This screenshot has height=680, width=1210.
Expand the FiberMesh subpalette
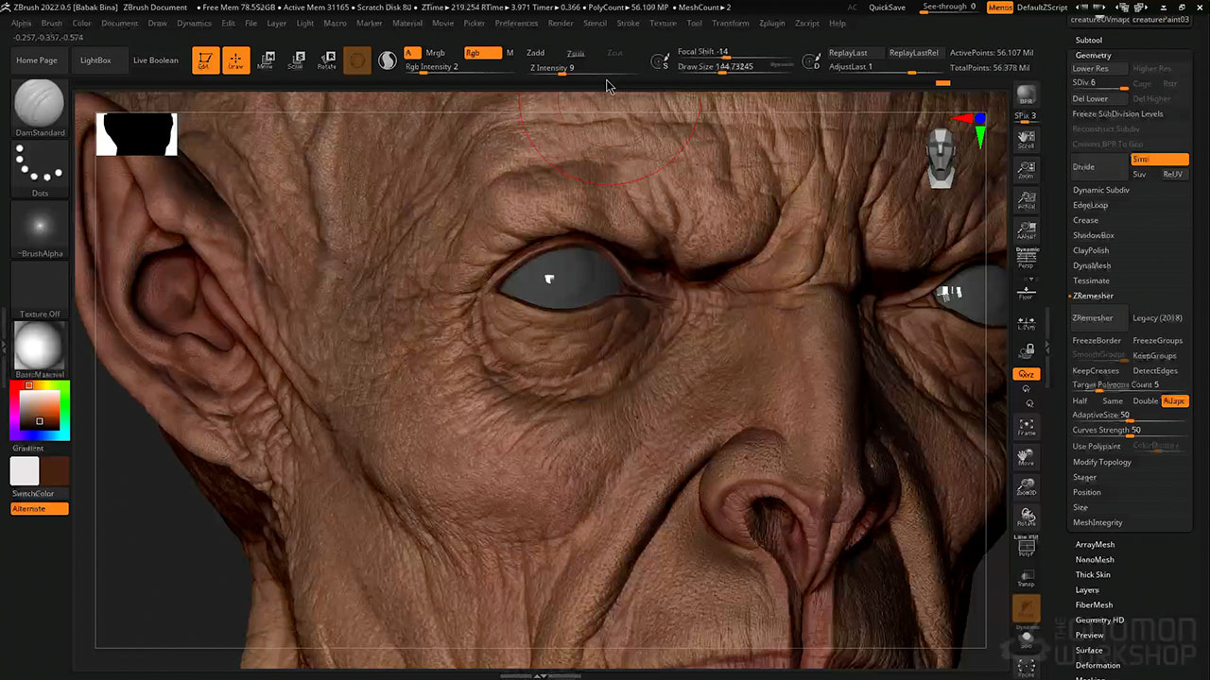click(1094, 604)
